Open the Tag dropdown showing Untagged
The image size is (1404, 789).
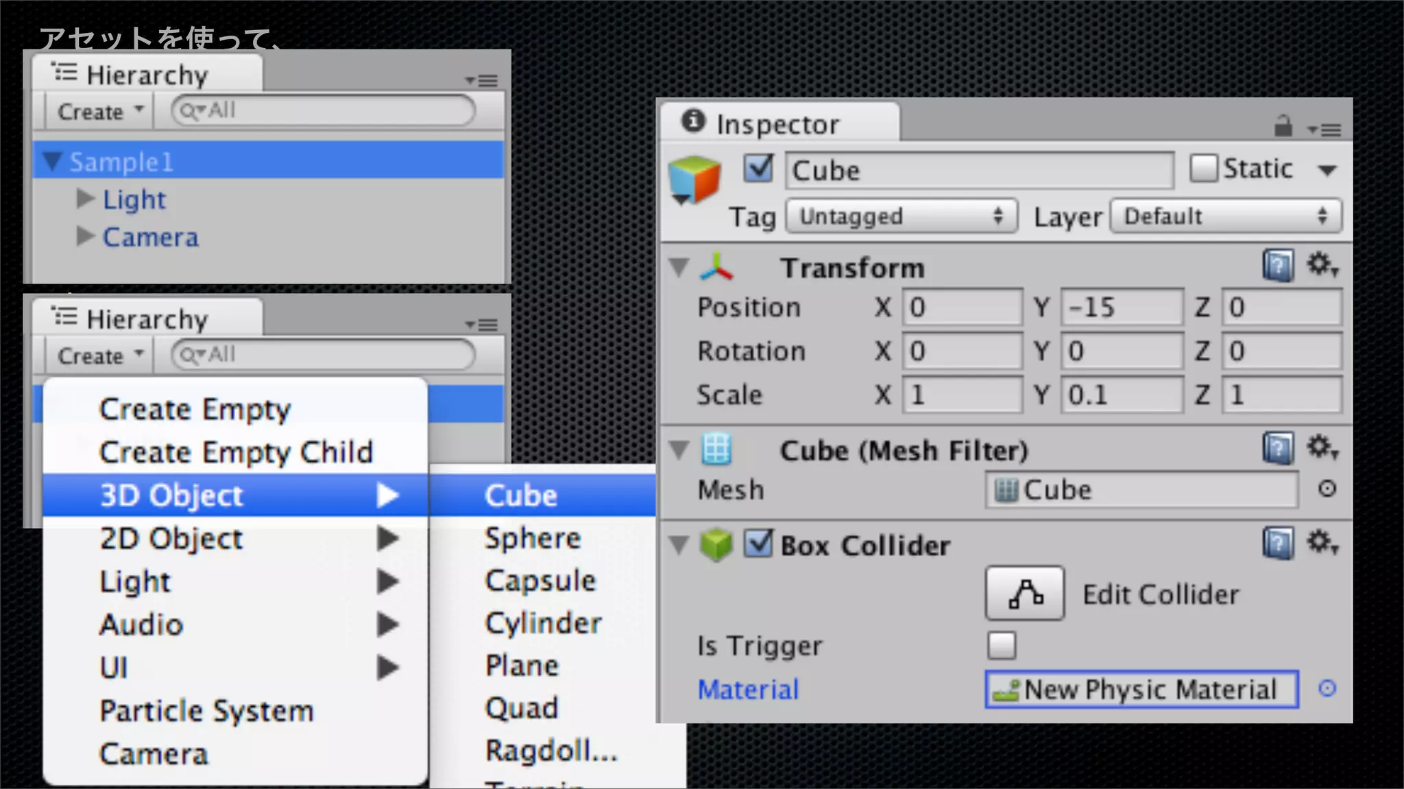[x=901, y=216]
